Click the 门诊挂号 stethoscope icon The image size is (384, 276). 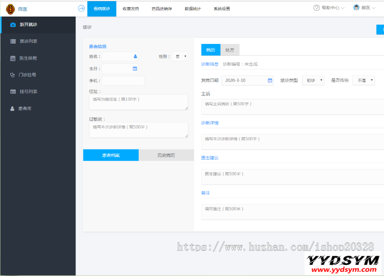tap(13, 75)
